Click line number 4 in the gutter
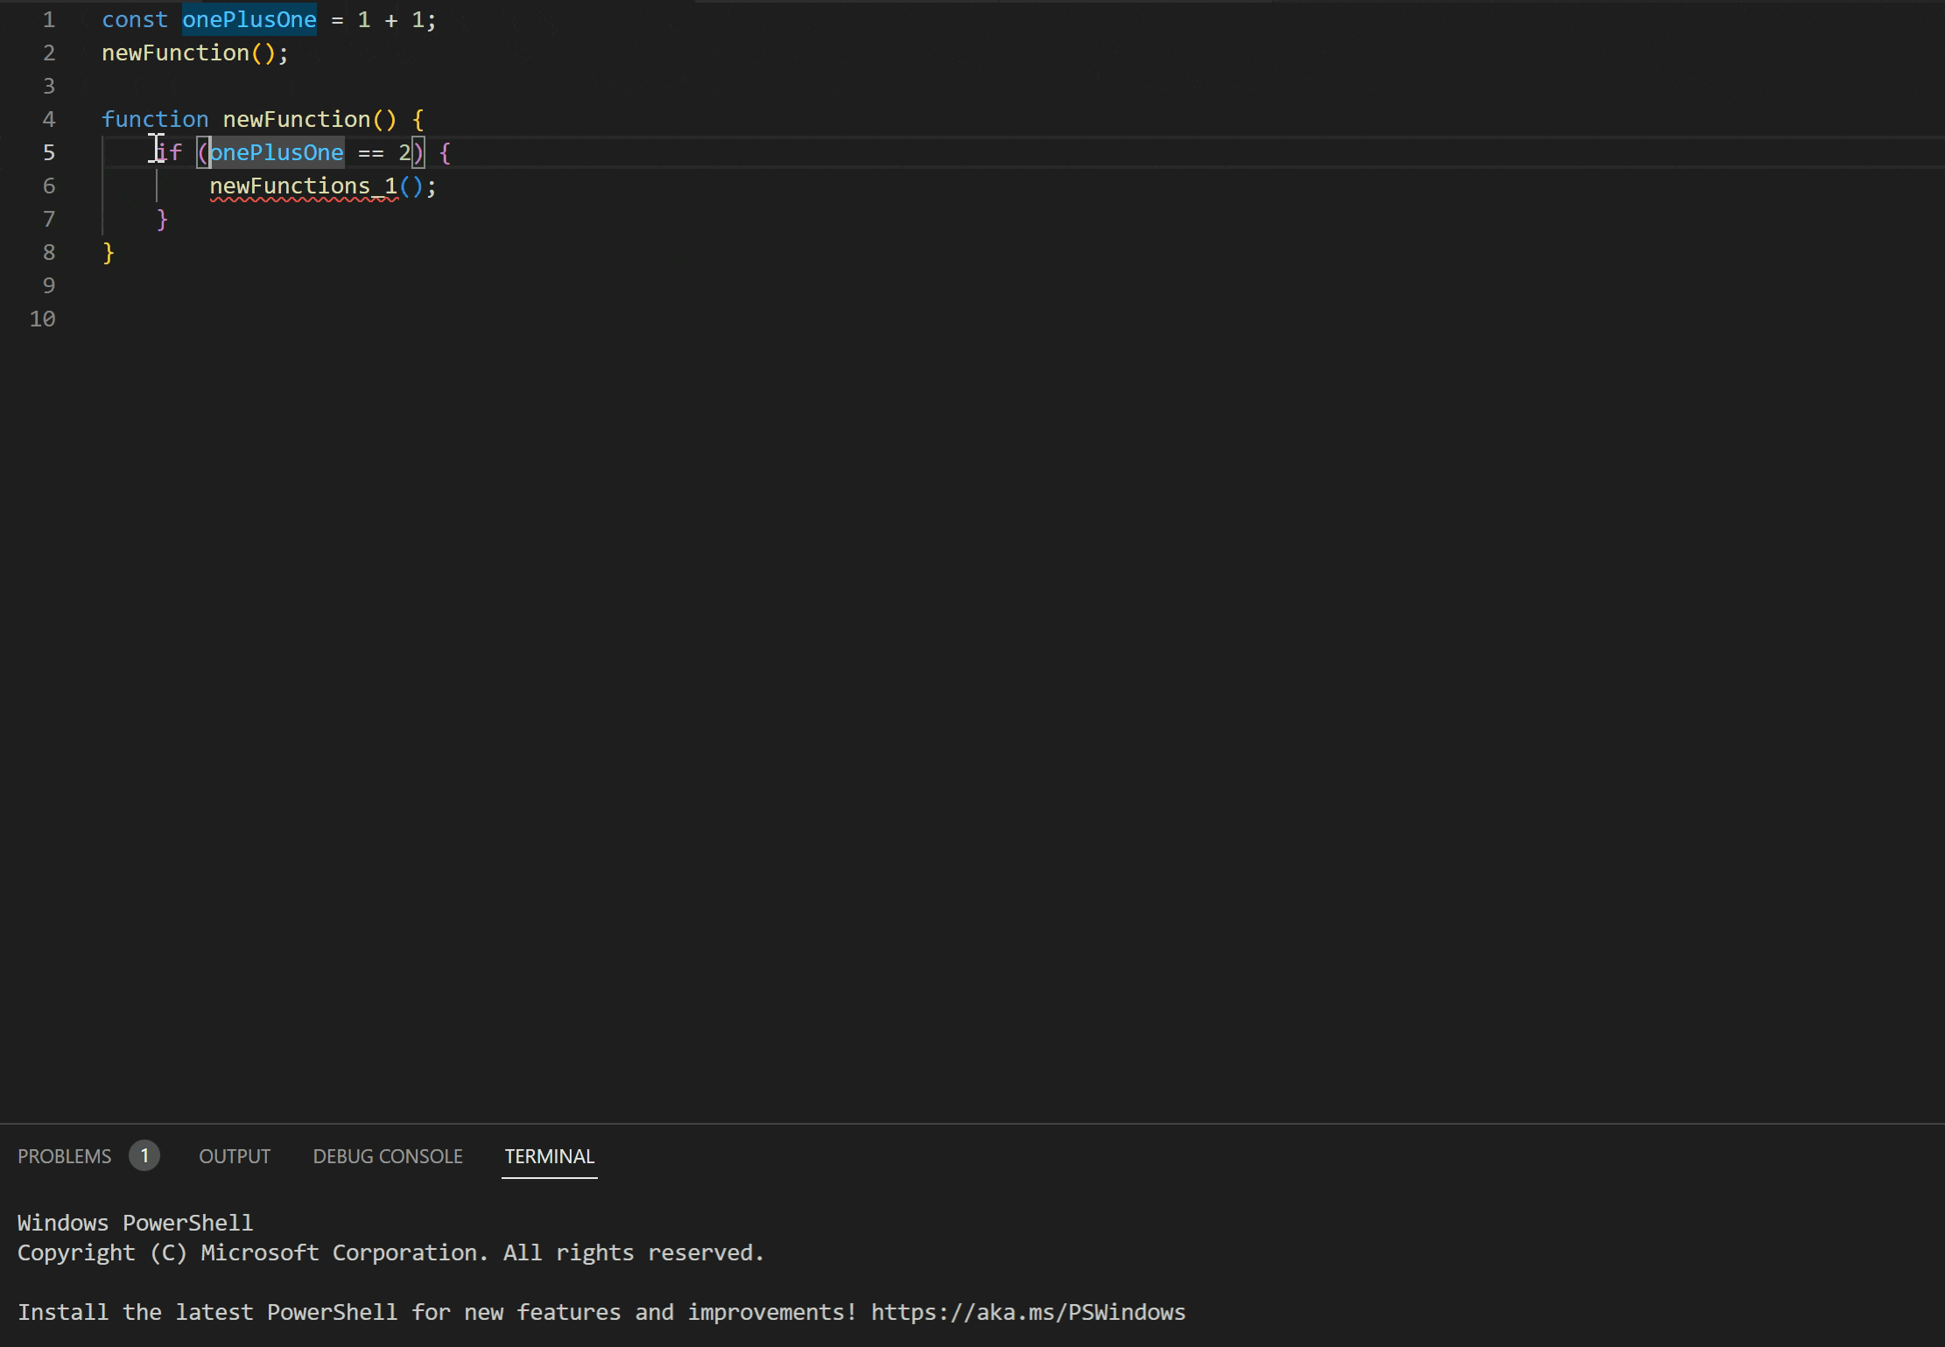The image size is (1945, 1347). 49,120
